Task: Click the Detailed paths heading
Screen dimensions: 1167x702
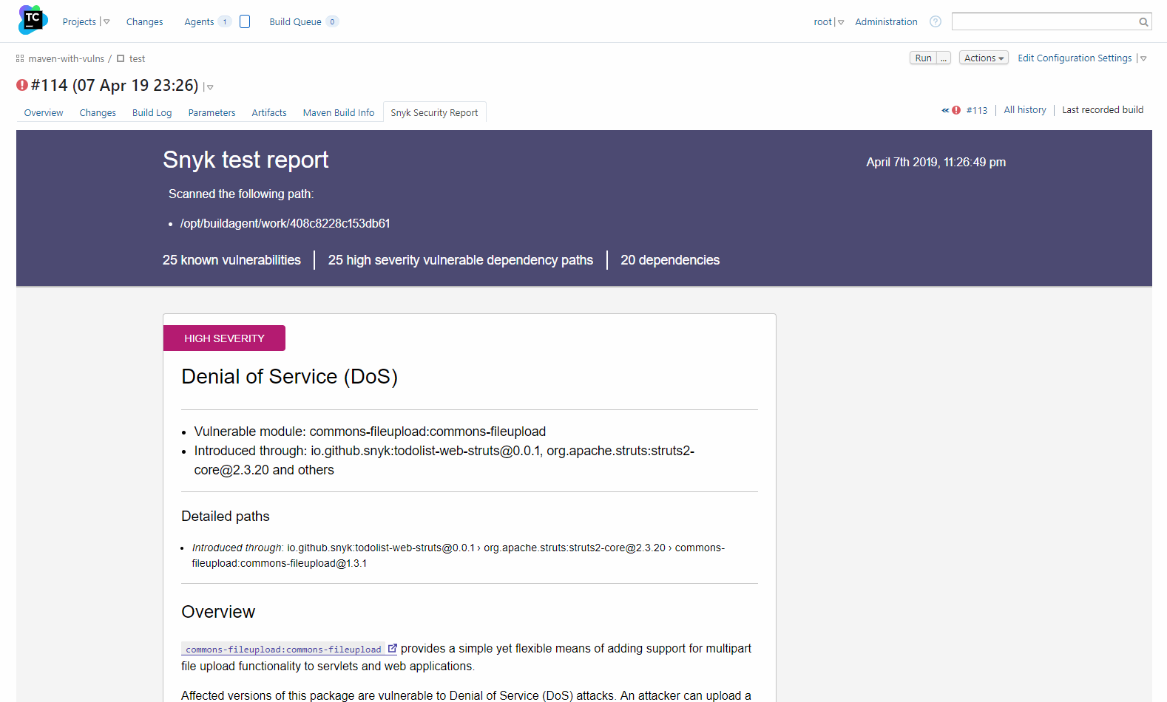Action: click(x=226, y=516)
